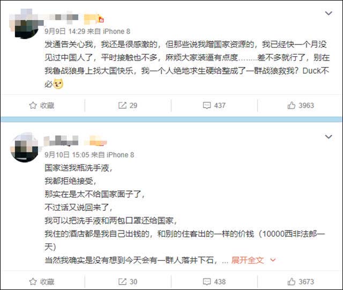The image size is (343, 290).
Task: Open the second post's blurred username
Action: pos(61,141)
